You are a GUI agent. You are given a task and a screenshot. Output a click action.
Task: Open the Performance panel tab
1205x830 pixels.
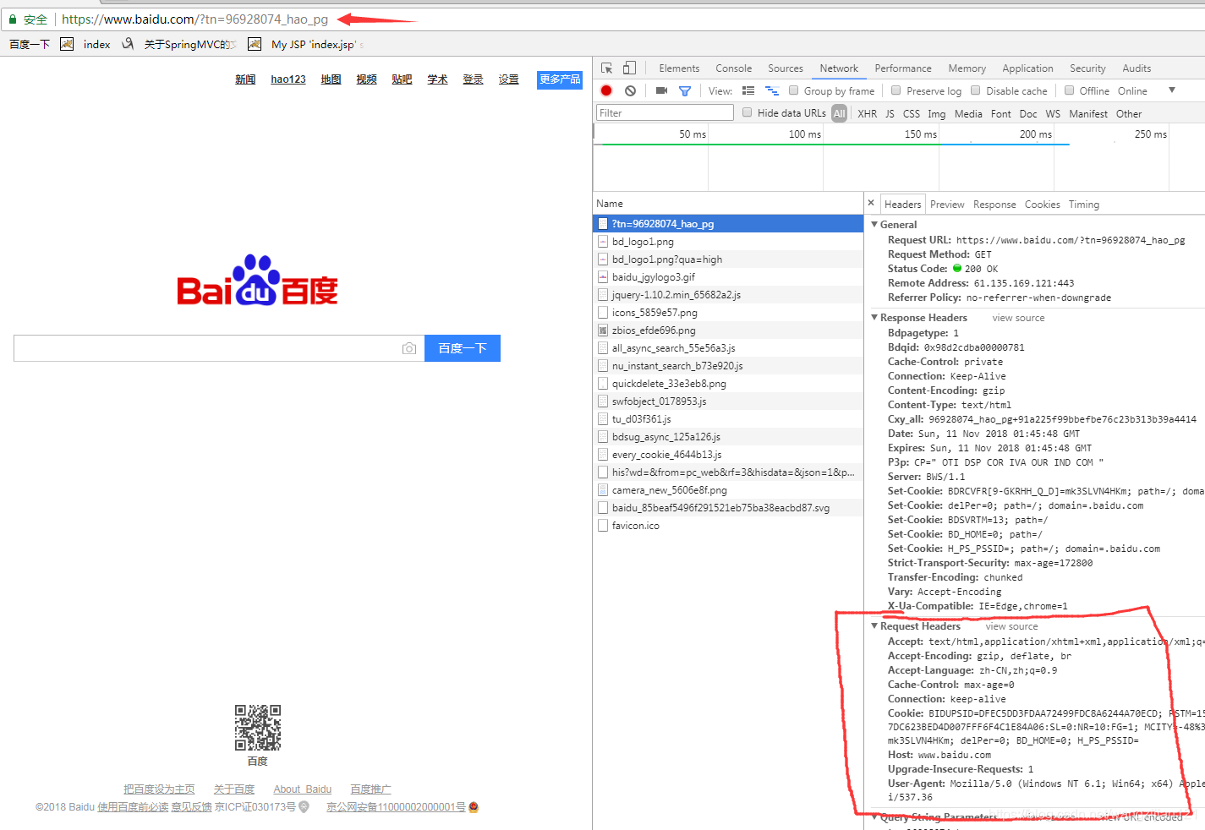click(902, 68)
